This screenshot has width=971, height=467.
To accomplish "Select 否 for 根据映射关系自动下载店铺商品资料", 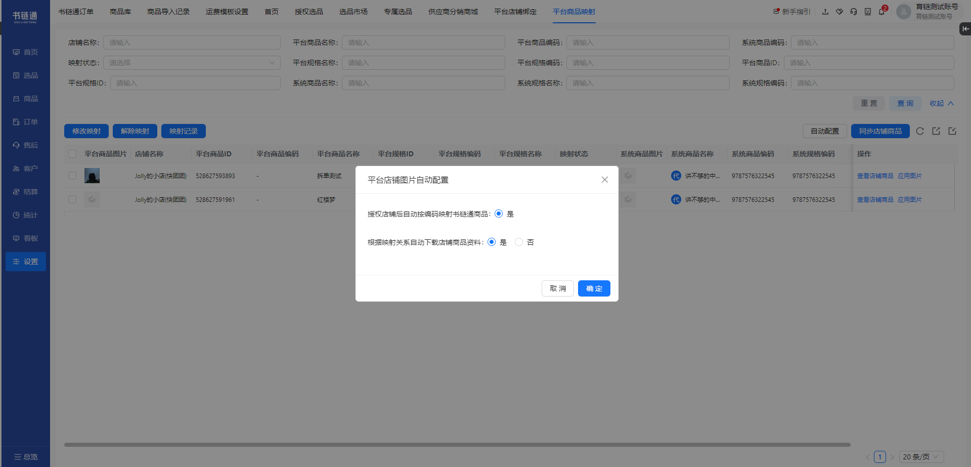I will pyautogui.click(x=519, y=242).
